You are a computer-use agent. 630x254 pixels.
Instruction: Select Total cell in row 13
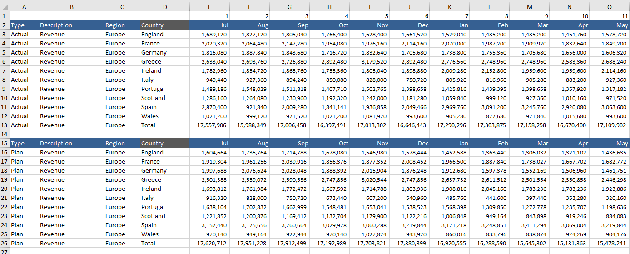165,125
